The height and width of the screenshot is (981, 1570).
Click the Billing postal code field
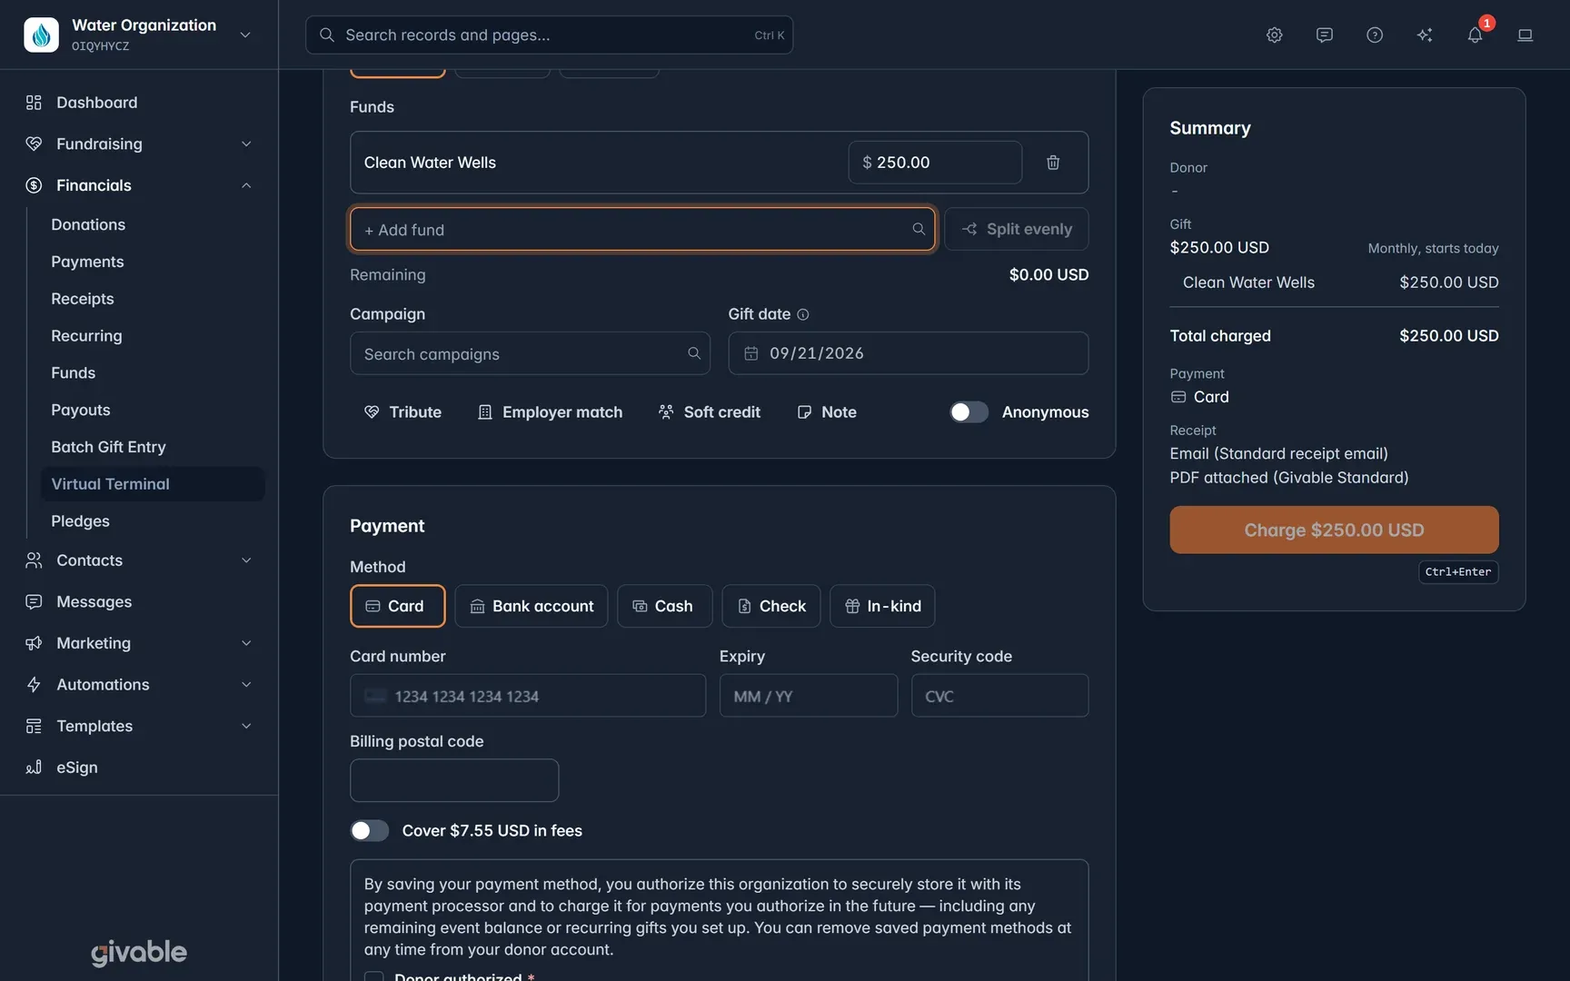pyautogui.click(x=454, y=780)
